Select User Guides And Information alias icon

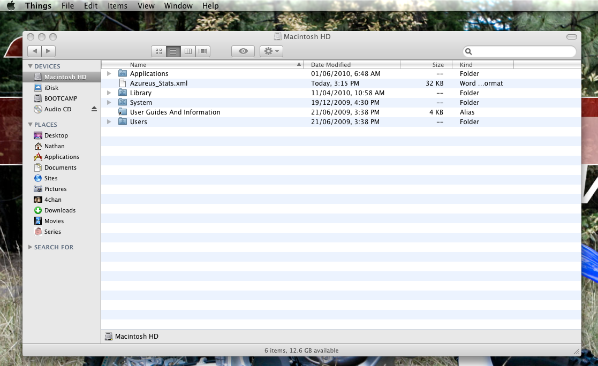[123, 112]
